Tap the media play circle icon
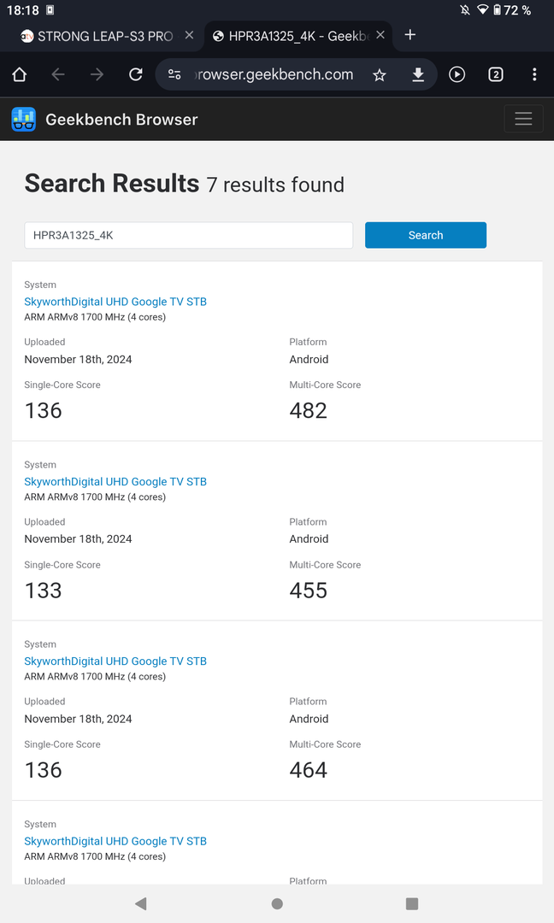This screenshot has height=923, width=554. [457, 74]
